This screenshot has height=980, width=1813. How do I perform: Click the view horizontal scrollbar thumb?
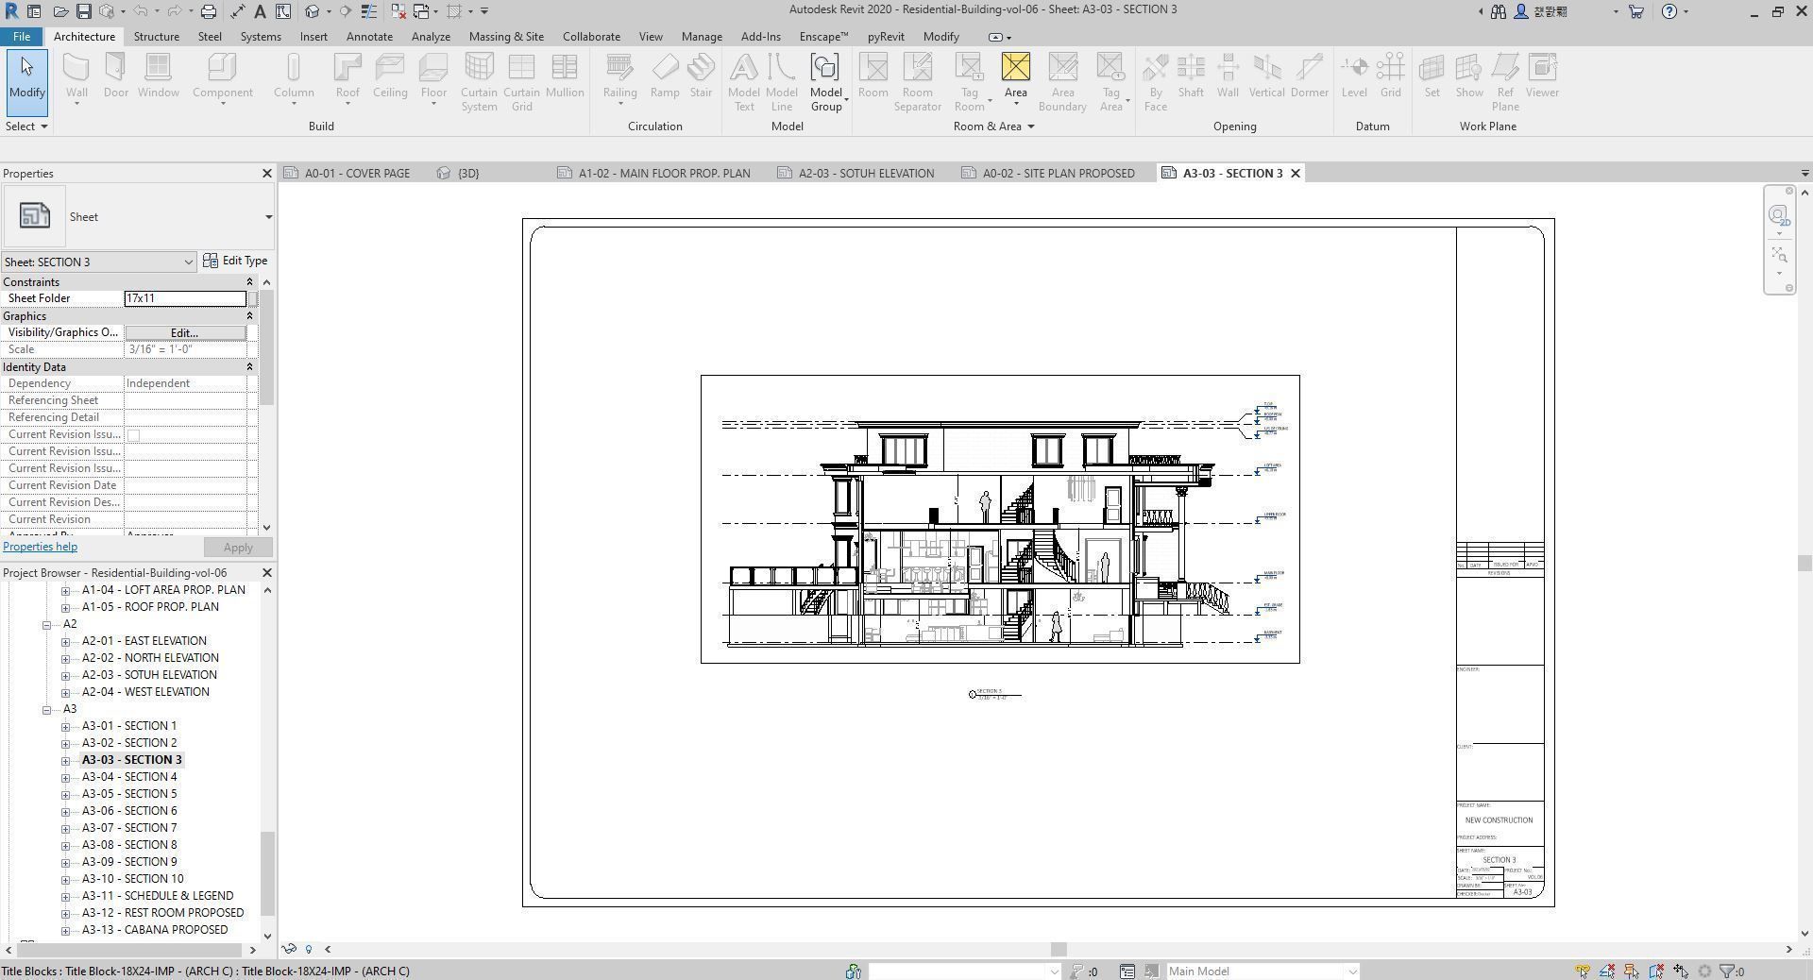click(x=1059, y=950)
